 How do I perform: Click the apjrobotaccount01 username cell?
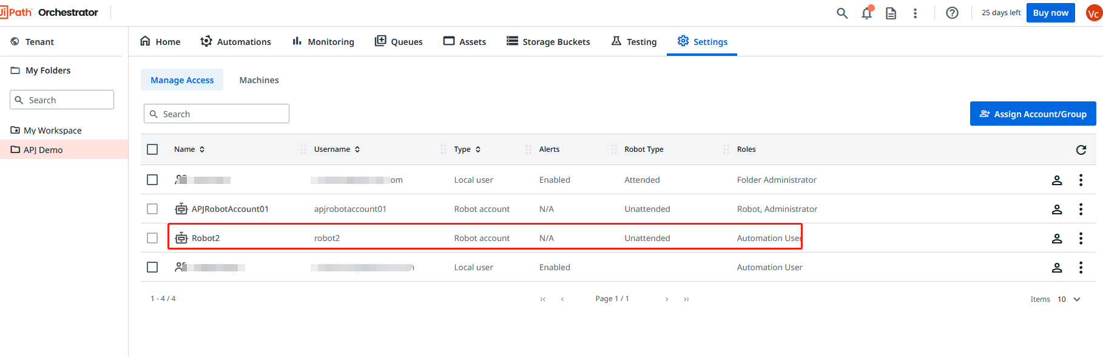coord(350,209)
